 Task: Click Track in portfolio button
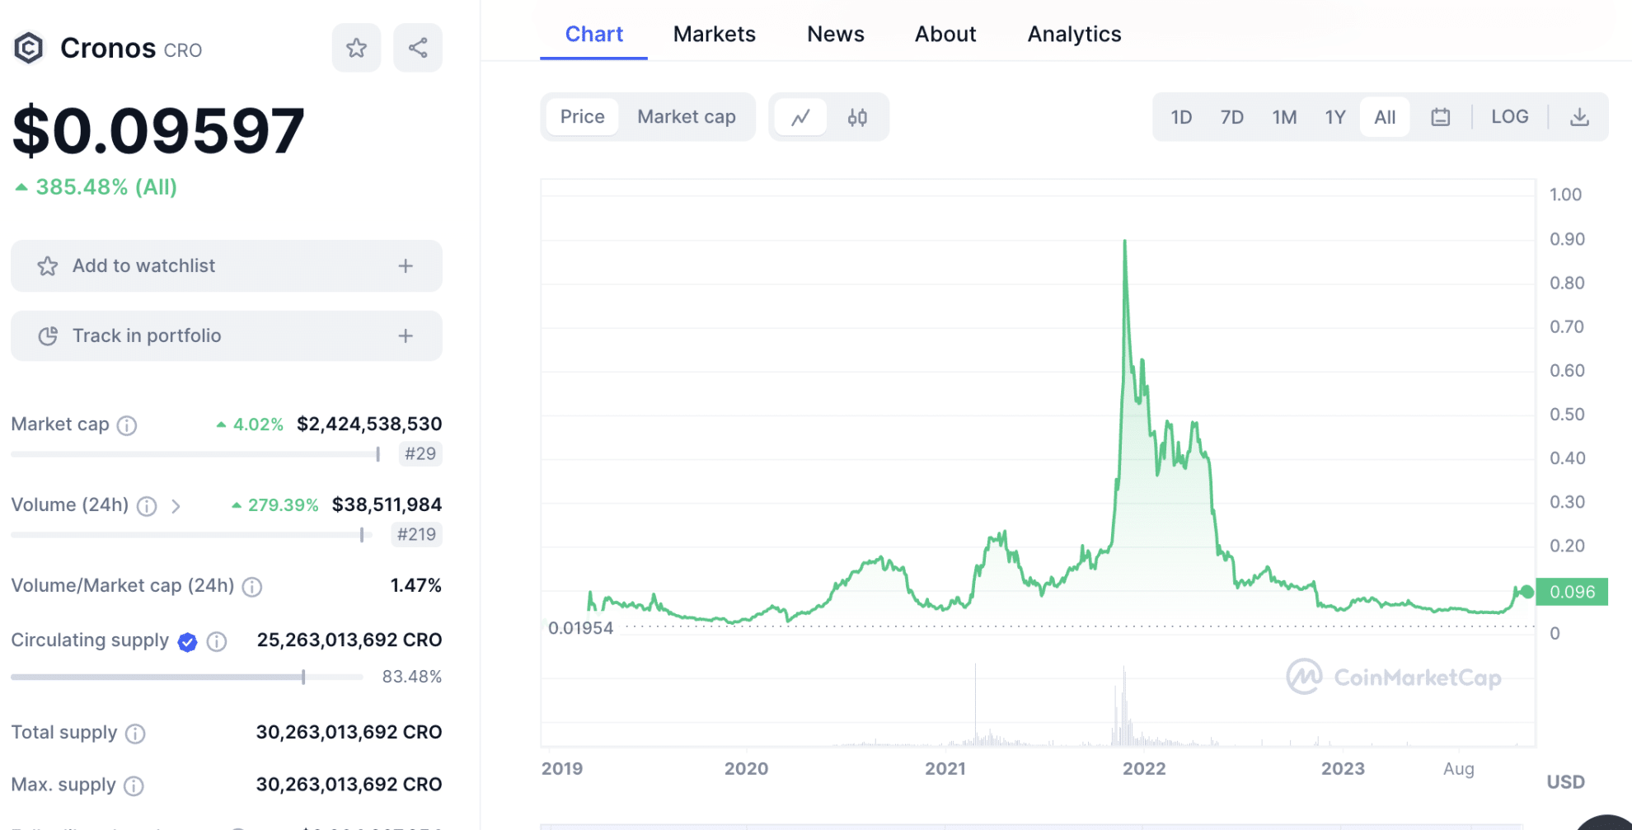(x=227, y=335)
